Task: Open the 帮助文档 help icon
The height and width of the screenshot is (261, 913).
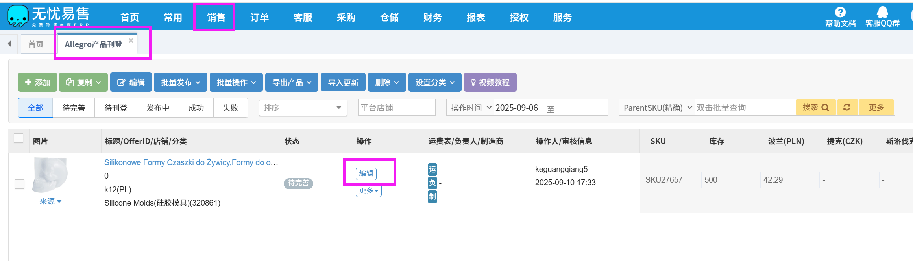Action: [x=840, y=13]
